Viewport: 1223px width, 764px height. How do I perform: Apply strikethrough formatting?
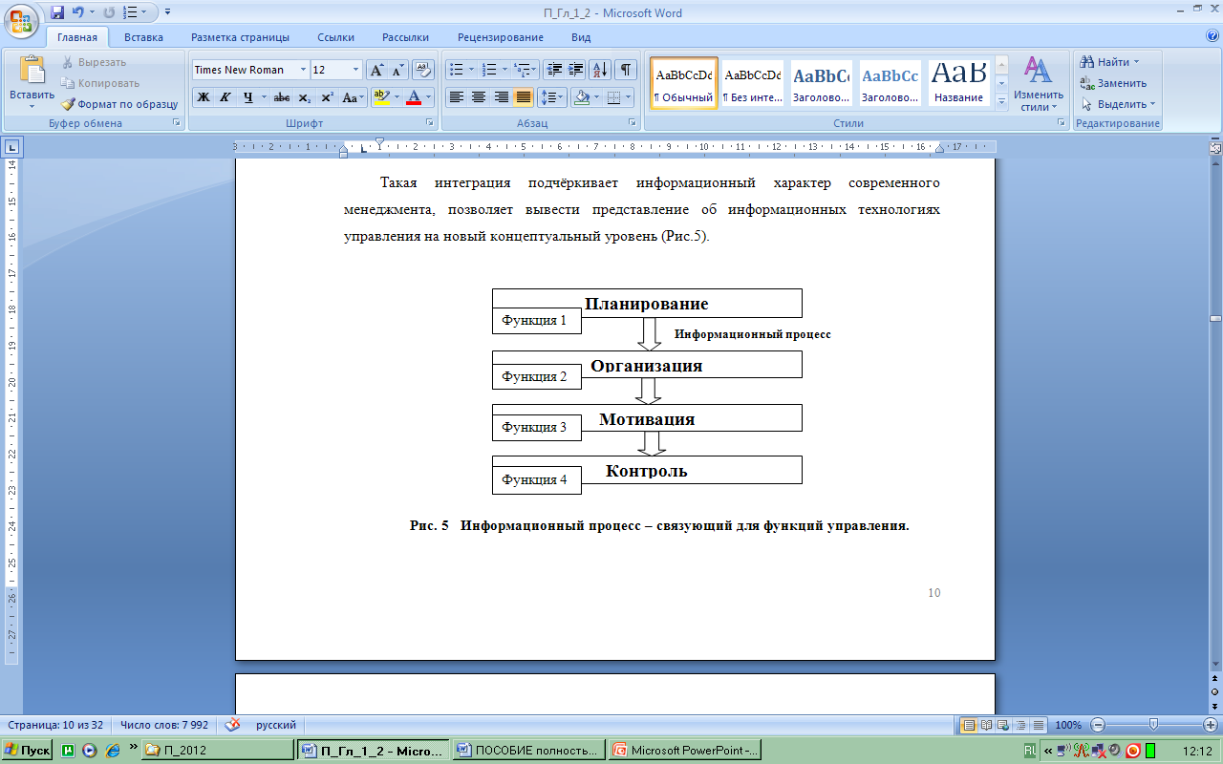coord(282,97)
